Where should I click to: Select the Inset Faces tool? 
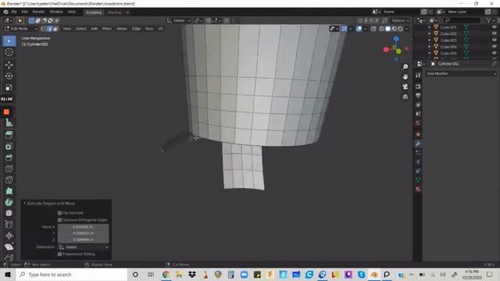pyautogui.click(x=9, y=146)
